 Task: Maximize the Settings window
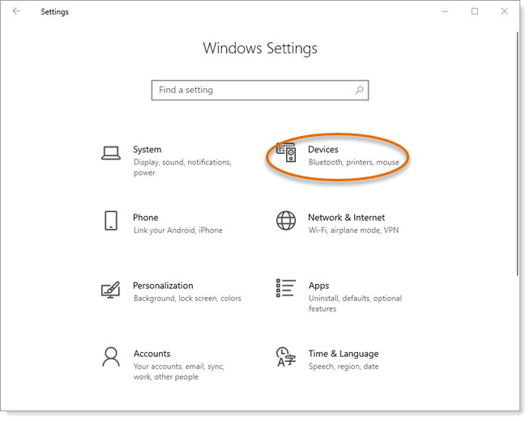[x=475, y=11]
